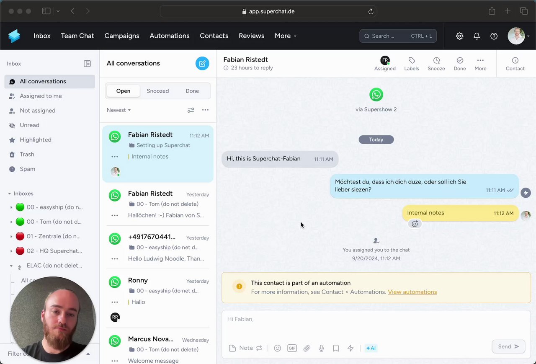Open Contact info panel

pyautogui.click(x=515, y=64)
